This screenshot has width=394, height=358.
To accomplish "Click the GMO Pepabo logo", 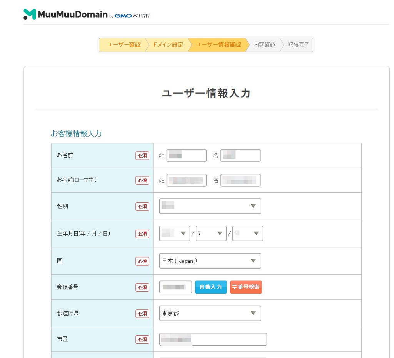I will [132, 16].
